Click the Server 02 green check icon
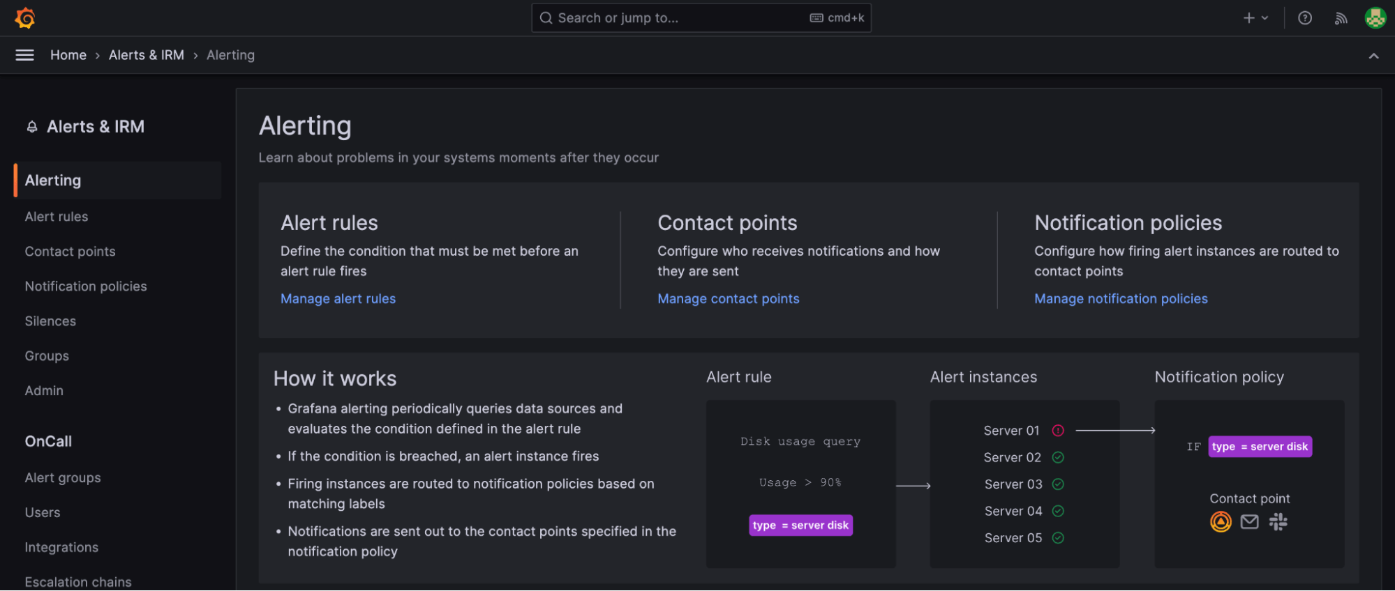This screenshot has height=591, width=1395. [1058, 457]
